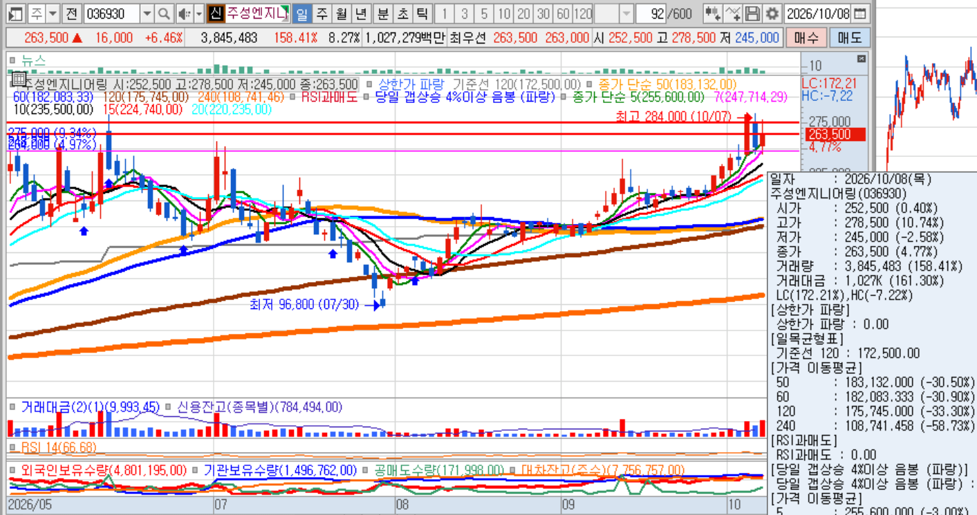This screenshot has width=977, height=515.
Task: Switch to minute '분' chart
Action: tap(383, 13)
